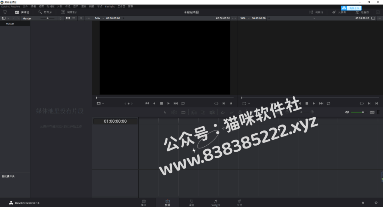Open the 时间线 (Timeline) menu
This screenshot has width=383, height=207.
coord(51,7)
